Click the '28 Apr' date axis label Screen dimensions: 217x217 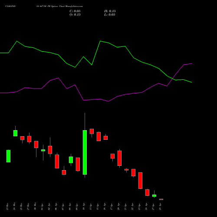click(160, 207)
